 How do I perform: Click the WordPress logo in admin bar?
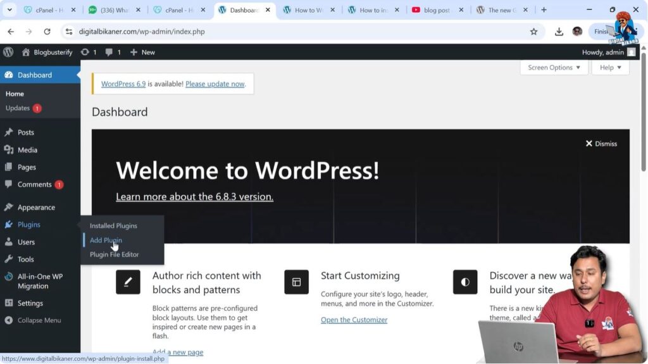(x=8, y=52)
